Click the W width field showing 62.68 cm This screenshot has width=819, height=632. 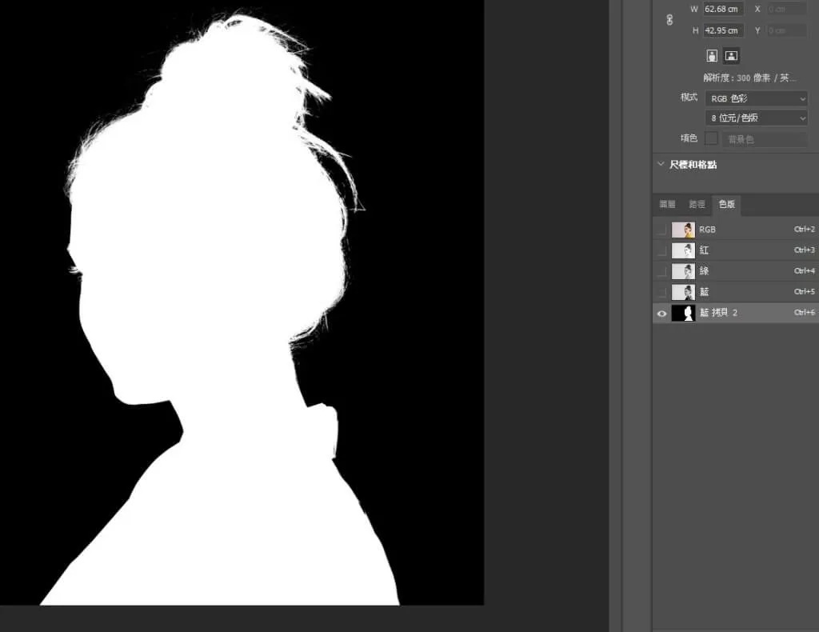723,9
